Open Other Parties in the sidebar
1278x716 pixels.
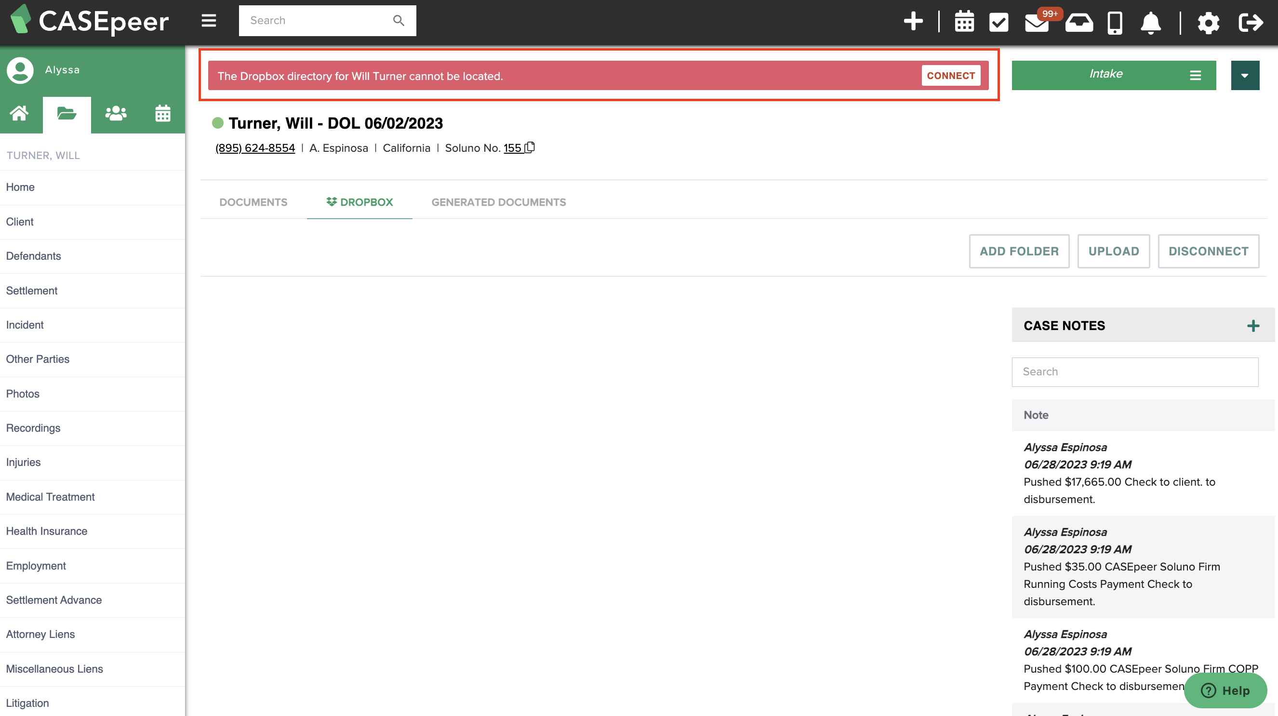[92, 359]
